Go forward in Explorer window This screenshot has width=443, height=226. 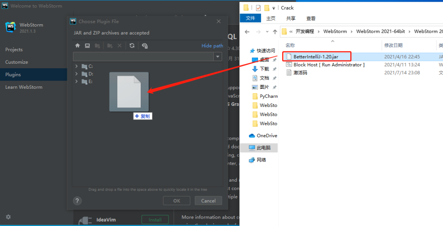click(x=258, y=32)
